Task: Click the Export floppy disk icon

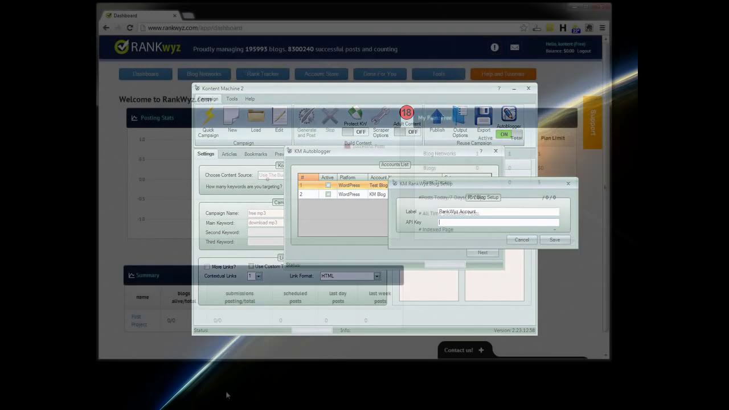Action: [x=484, y=116]
